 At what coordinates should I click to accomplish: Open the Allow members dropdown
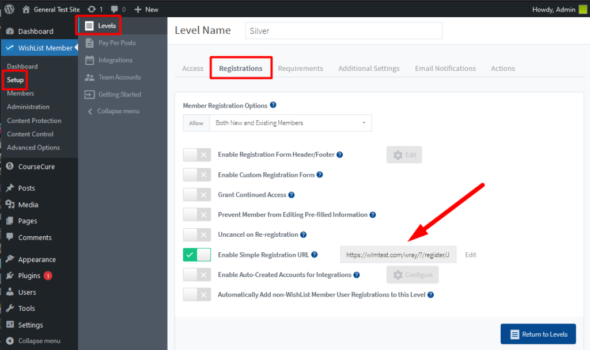(x=290, y=123)
